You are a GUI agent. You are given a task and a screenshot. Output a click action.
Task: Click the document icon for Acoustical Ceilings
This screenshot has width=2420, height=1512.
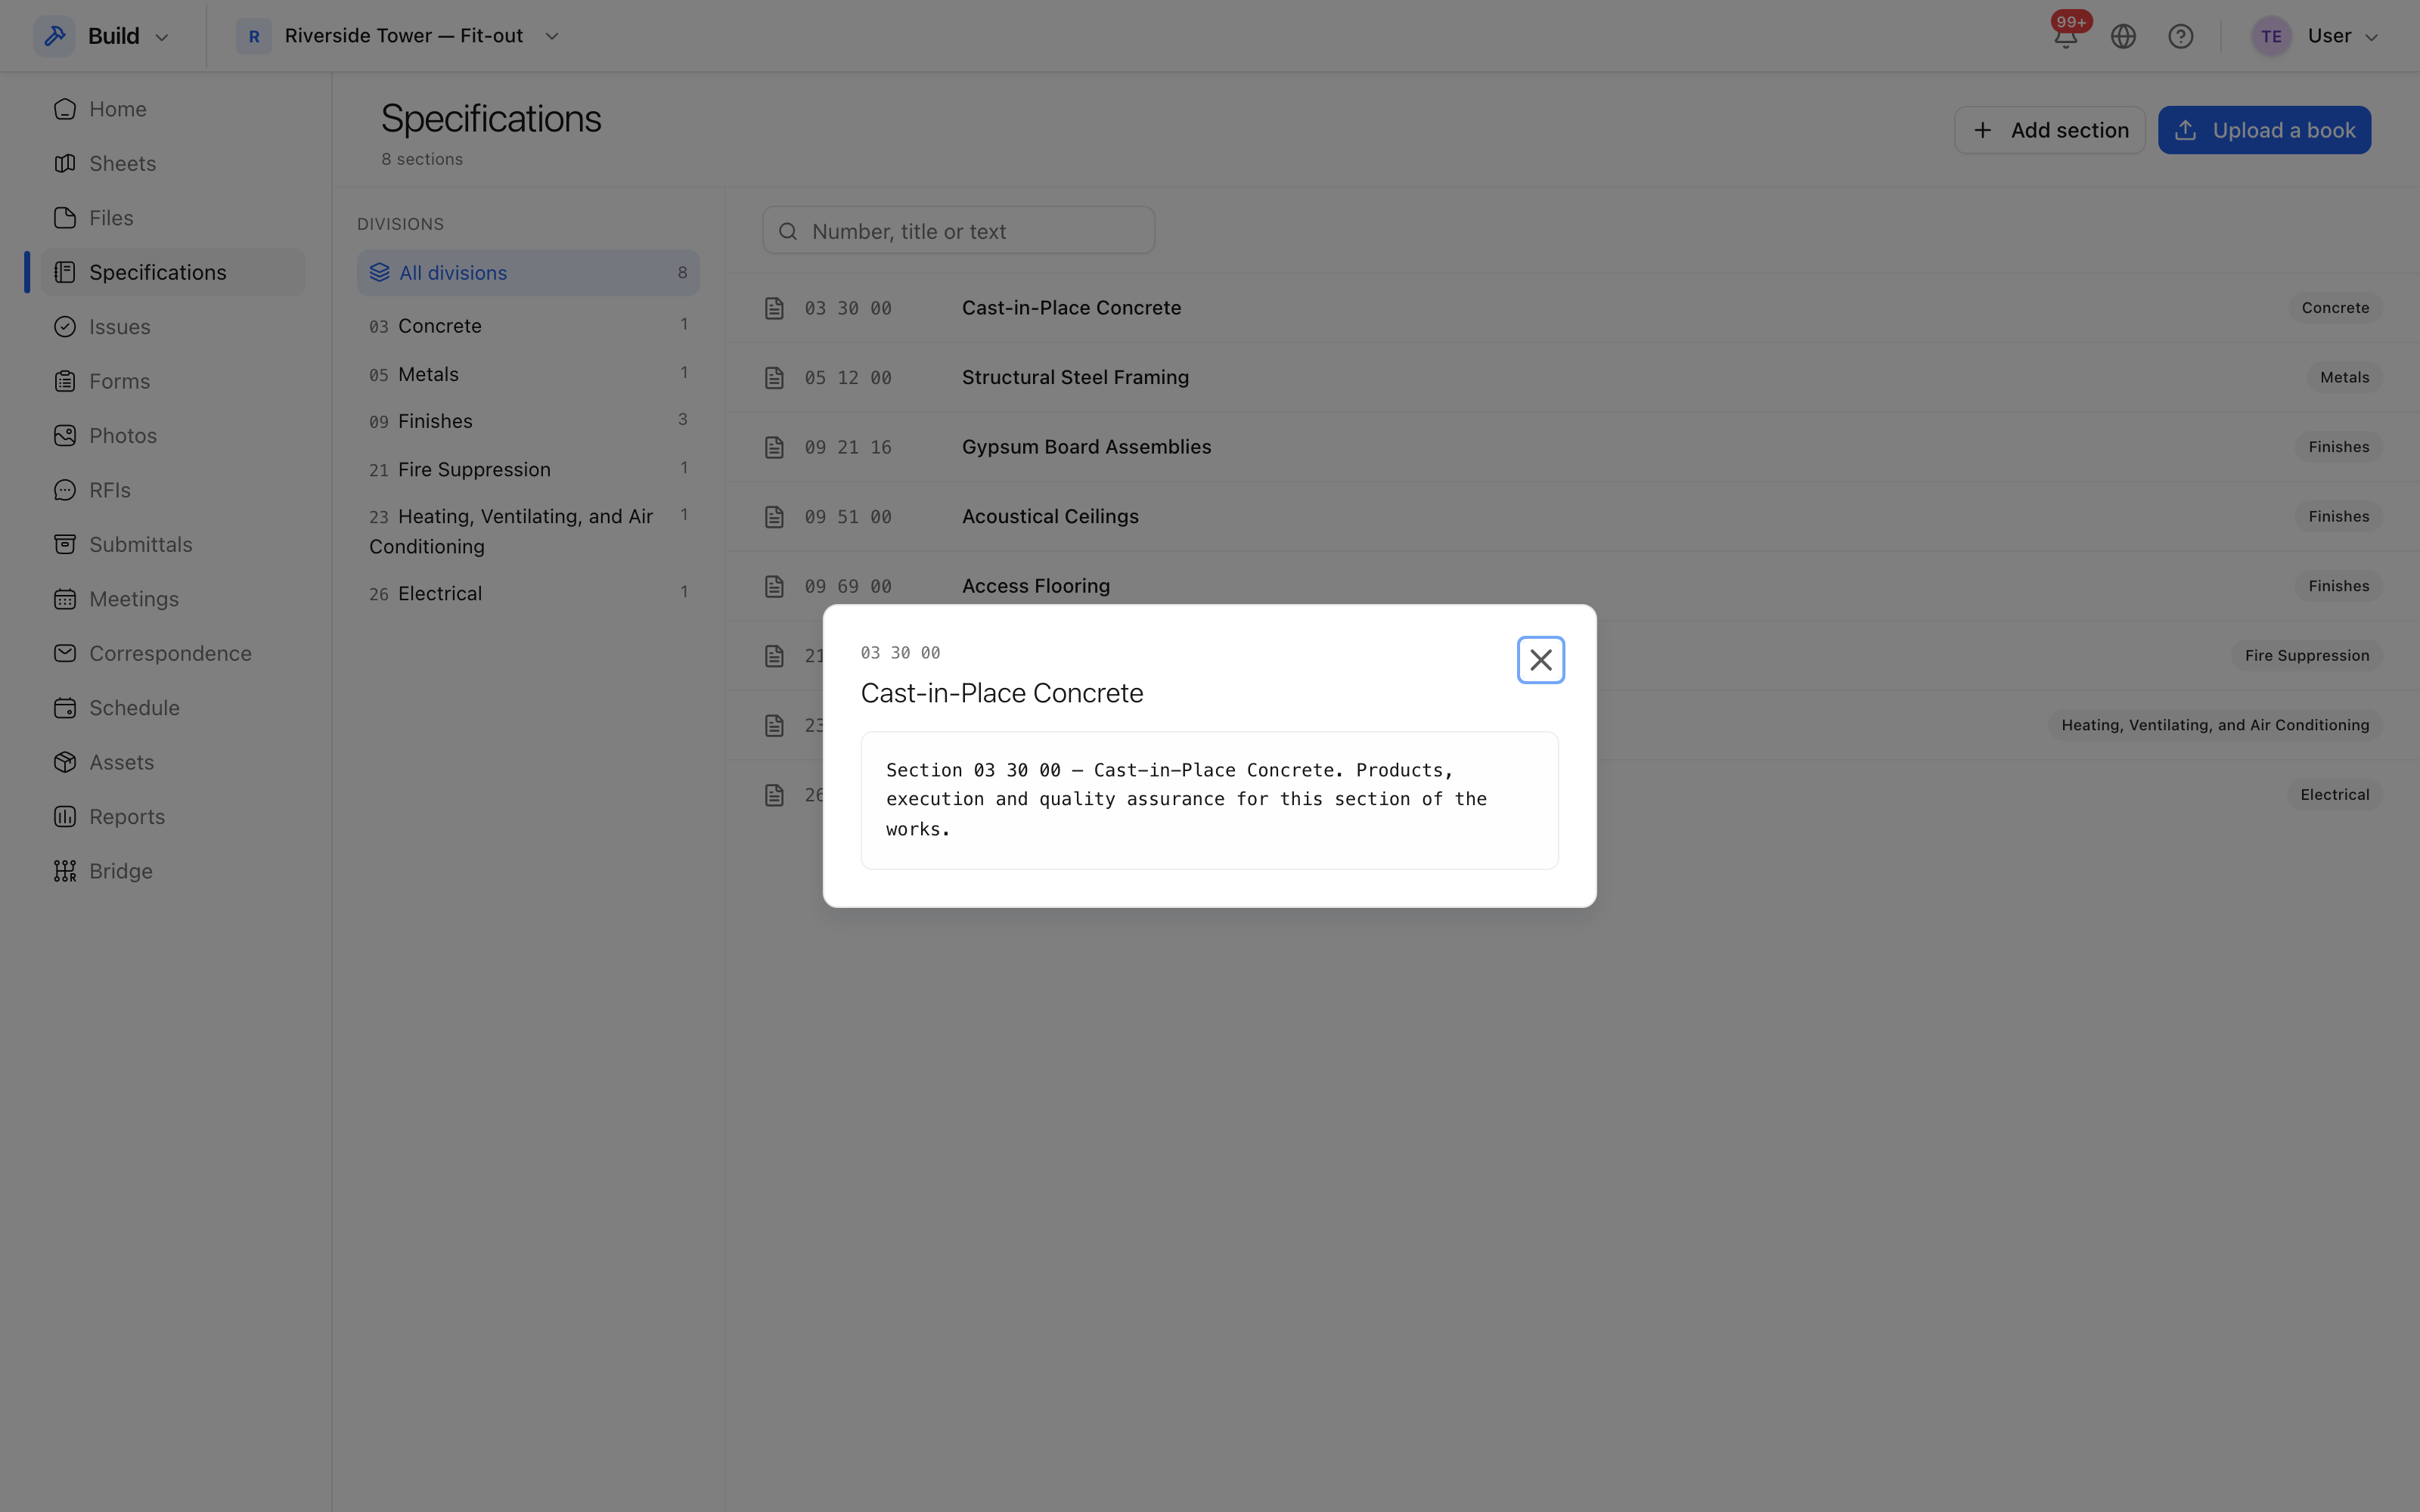tap(774, 517)
